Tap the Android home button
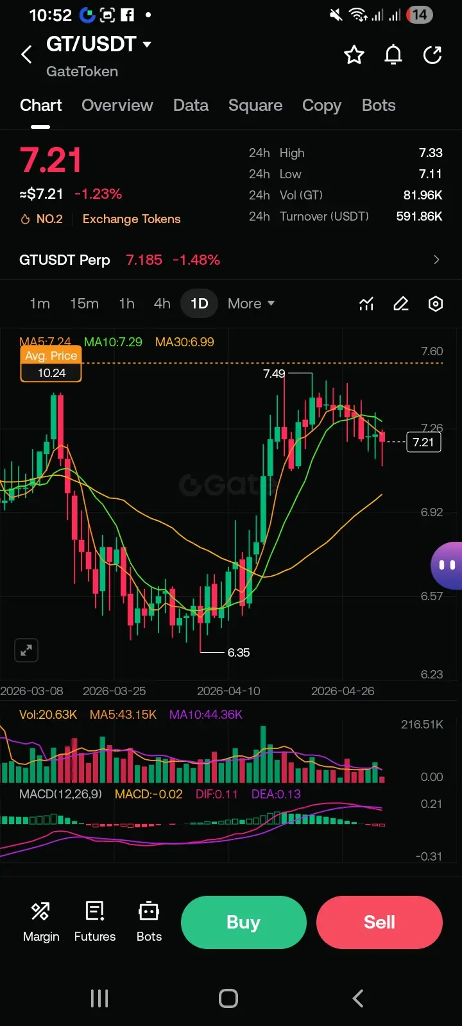Viewport: 462px width, 1026px height. click(x=228, y=998)
